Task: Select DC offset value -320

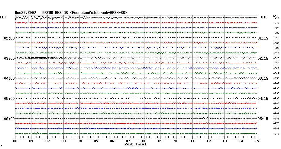Action: click(x=276, y=48)
